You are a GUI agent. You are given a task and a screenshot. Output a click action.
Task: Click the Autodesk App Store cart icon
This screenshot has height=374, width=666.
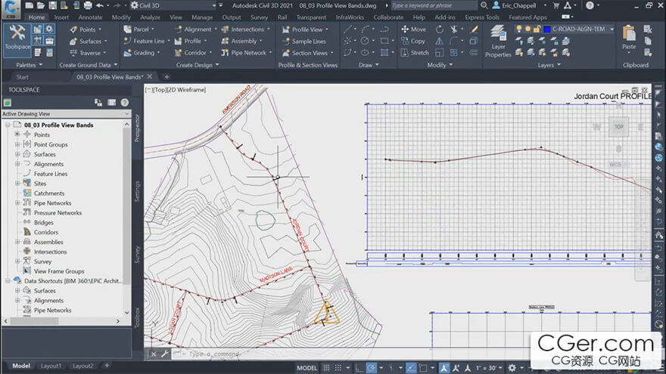coord(556,5)
